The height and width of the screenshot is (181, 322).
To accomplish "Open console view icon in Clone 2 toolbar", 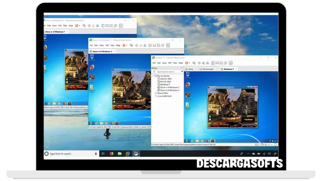I will tap(168, 45).
